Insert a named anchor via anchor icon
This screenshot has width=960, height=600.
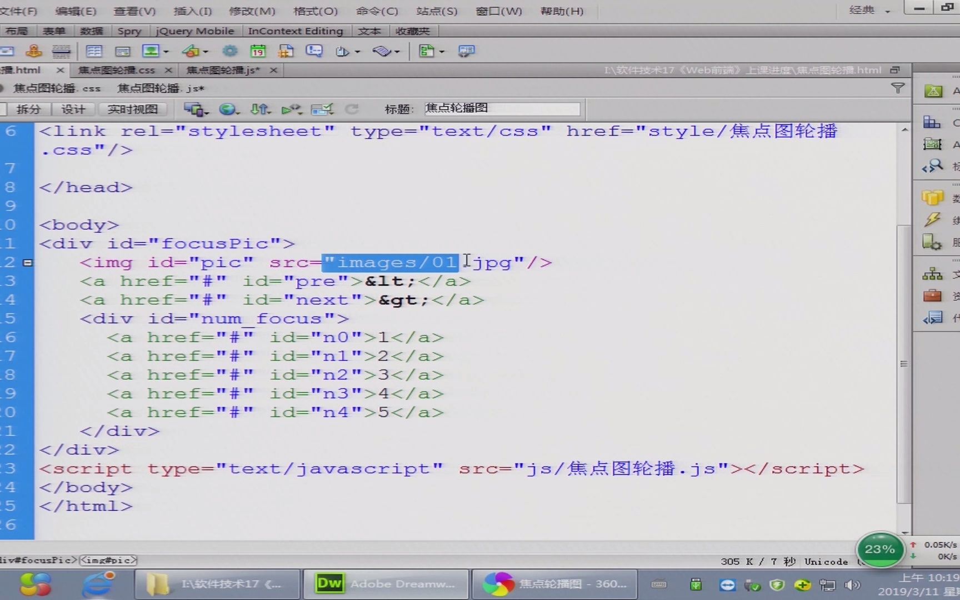tap(34, 52)
